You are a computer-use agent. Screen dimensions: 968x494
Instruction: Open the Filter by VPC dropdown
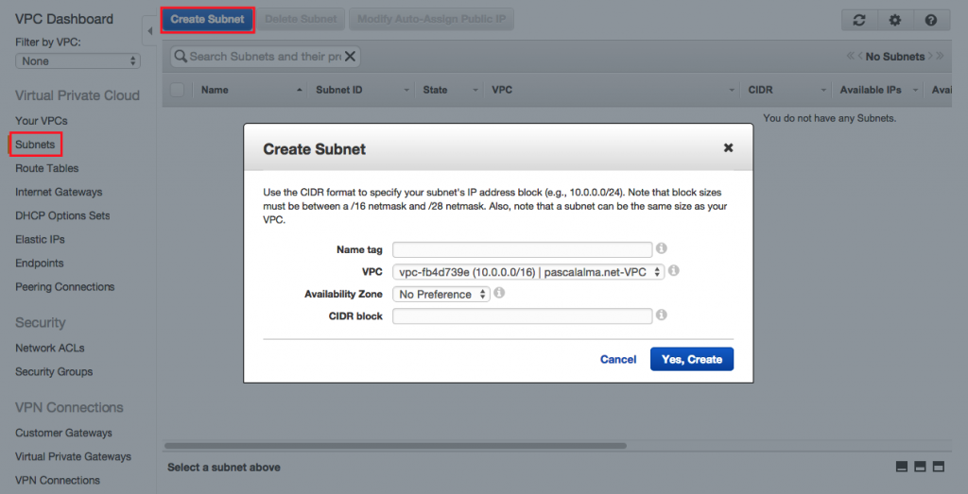coord(78,61)
